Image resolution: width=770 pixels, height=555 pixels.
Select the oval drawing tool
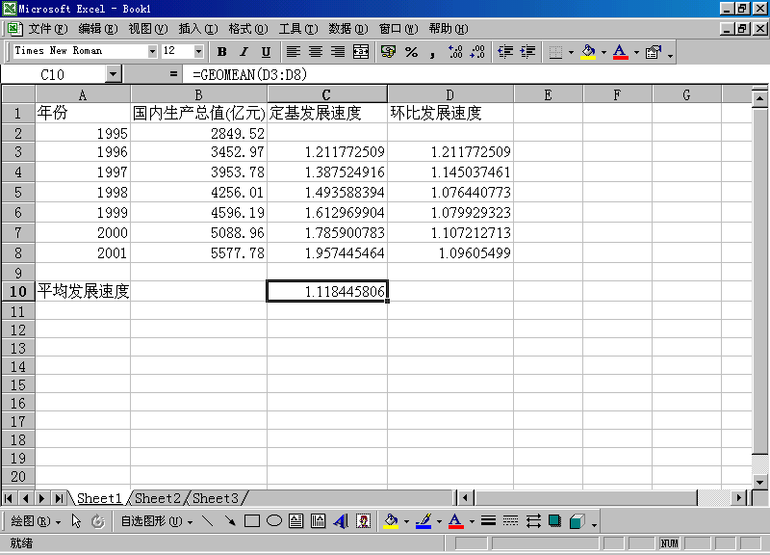[273, 521]
